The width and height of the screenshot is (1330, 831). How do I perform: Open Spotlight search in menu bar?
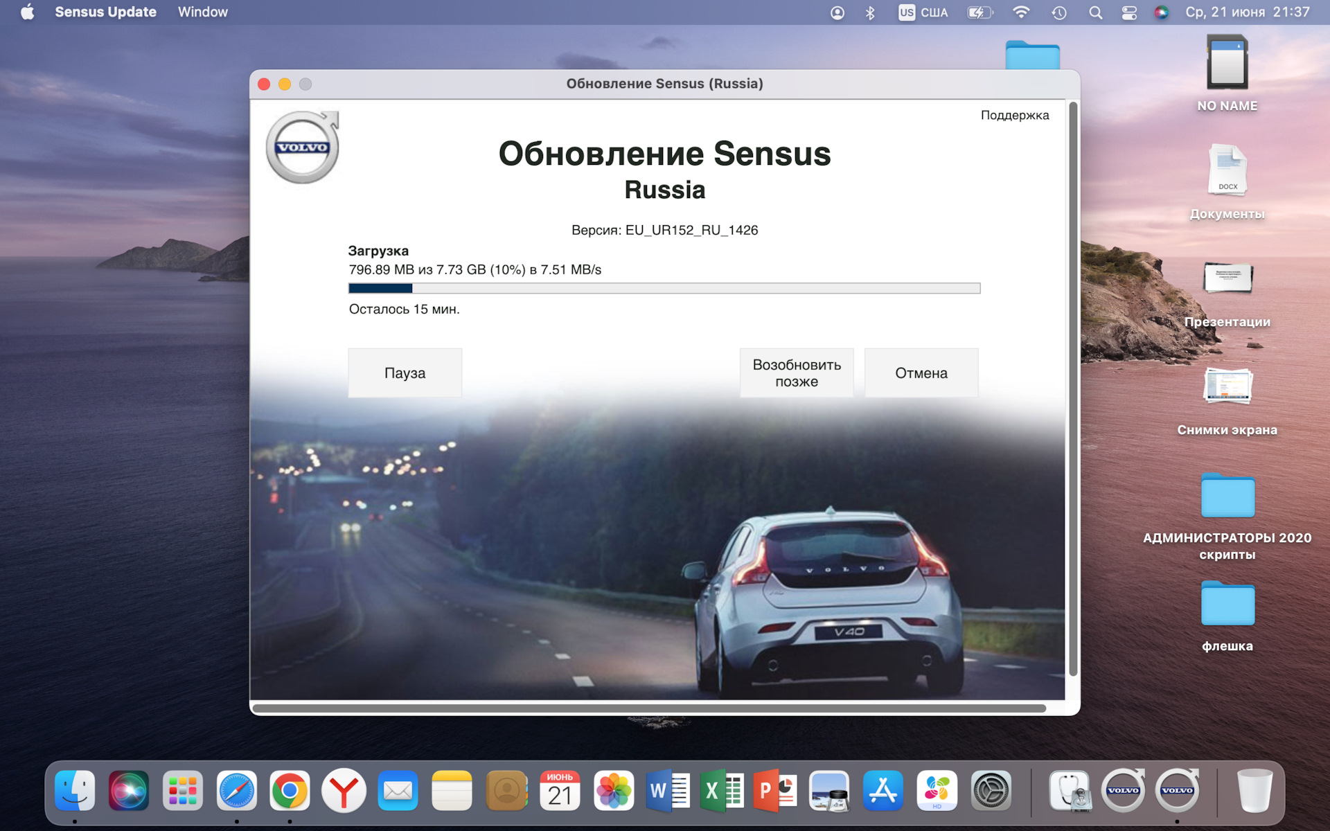point(1095,12)
